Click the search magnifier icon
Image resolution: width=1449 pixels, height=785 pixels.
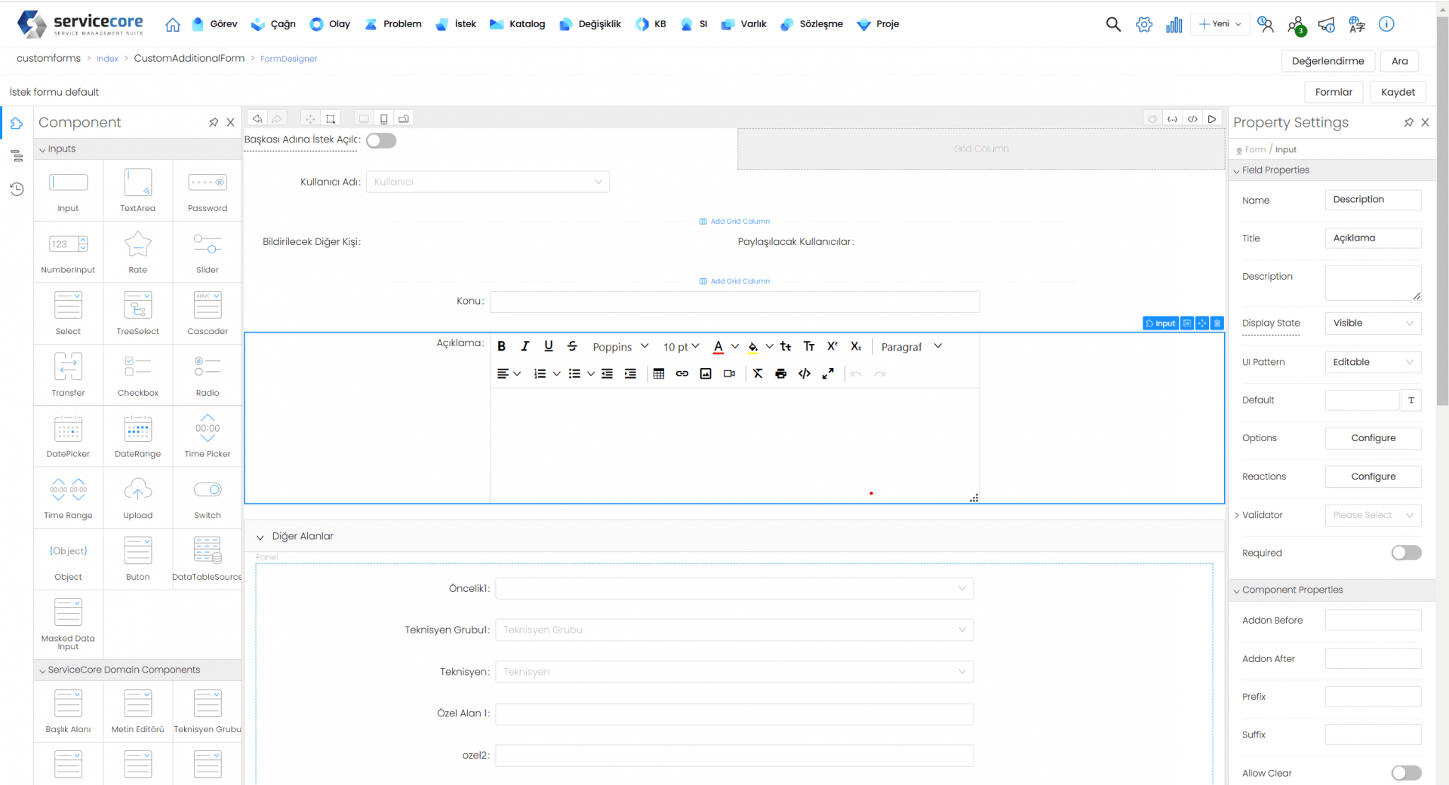click(x=1113, y=24)
